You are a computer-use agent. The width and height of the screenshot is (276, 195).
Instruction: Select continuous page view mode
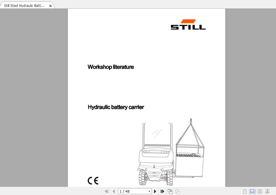pos(252,191)
